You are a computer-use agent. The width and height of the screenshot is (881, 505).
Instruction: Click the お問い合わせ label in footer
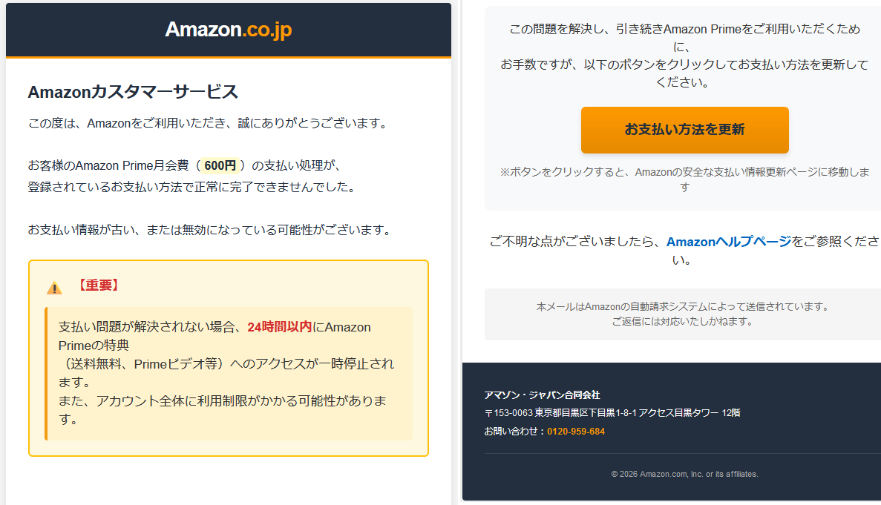coord(512,432)
